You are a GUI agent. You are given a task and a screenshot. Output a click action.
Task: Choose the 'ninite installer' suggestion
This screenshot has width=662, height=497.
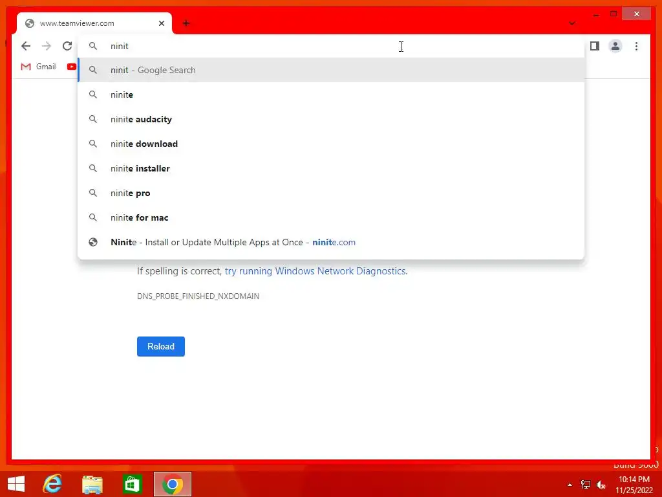[x=332, y=168]
